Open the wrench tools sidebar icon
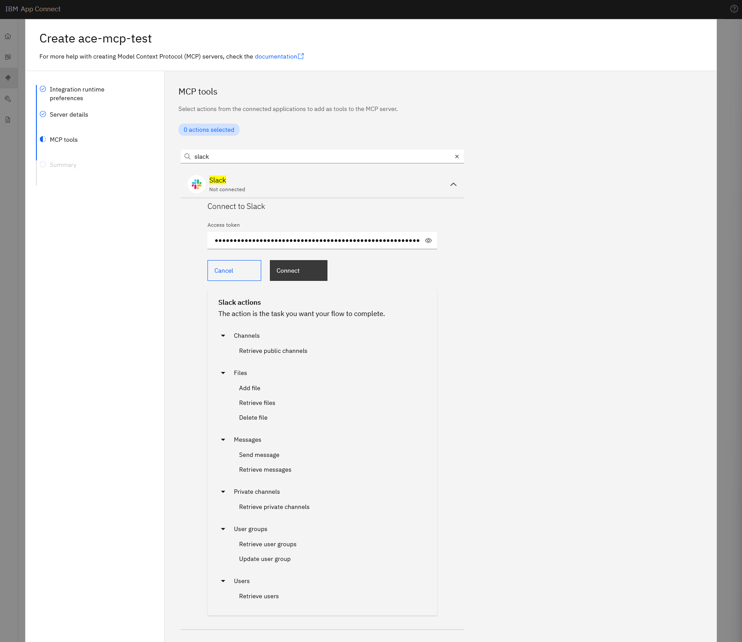 [8, 99]
